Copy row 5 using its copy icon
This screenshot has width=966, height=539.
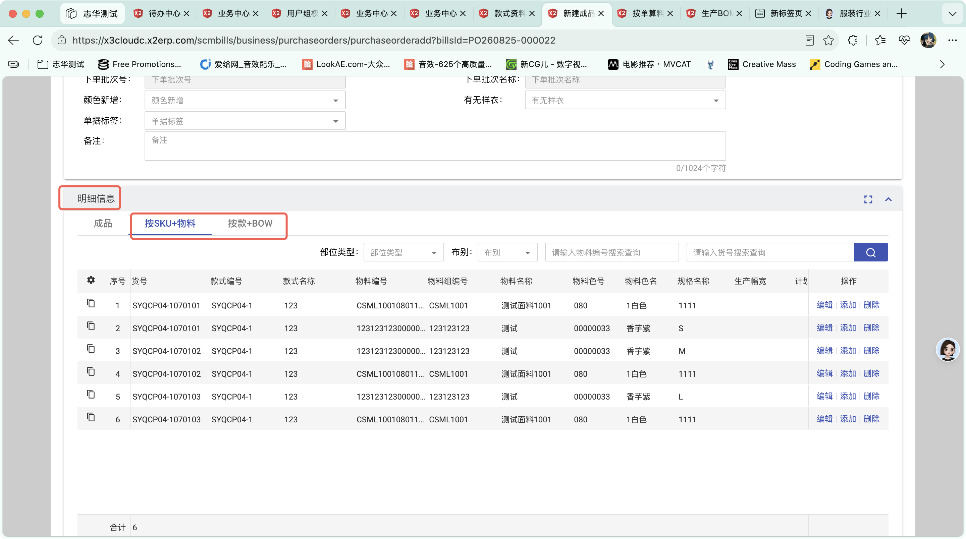point(91,394)
